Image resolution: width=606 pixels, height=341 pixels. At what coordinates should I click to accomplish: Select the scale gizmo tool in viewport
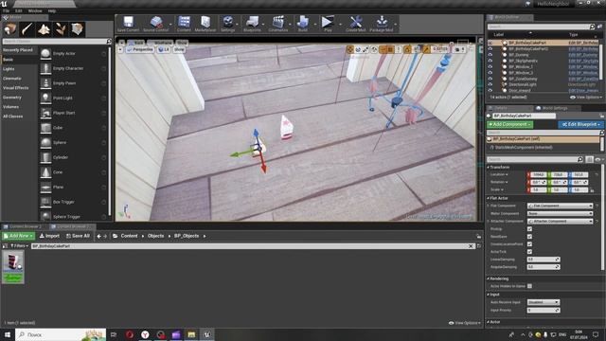point(365,49)
